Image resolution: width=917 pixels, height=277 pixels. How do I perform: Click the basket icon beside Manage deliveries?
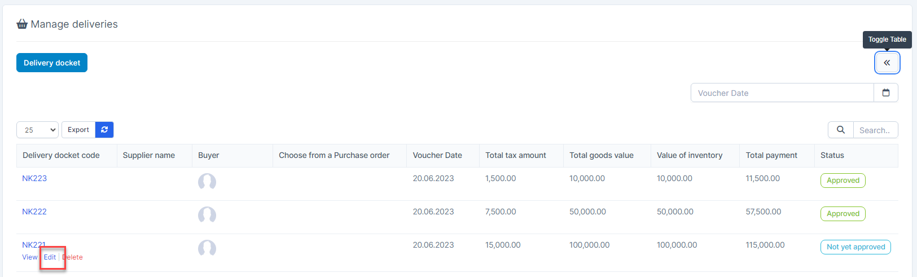tap(22, 24)
